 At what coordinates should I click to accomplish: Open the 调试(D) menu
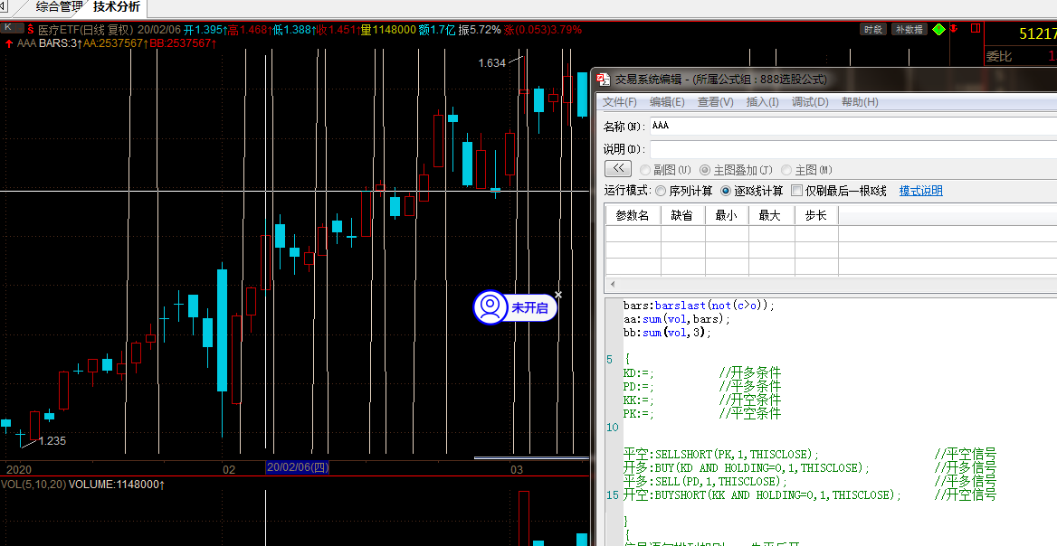point(810,101)
